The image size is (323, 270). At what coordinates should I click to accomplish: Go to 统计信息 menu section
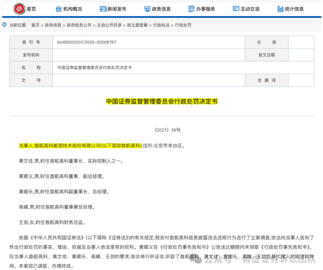295,9
